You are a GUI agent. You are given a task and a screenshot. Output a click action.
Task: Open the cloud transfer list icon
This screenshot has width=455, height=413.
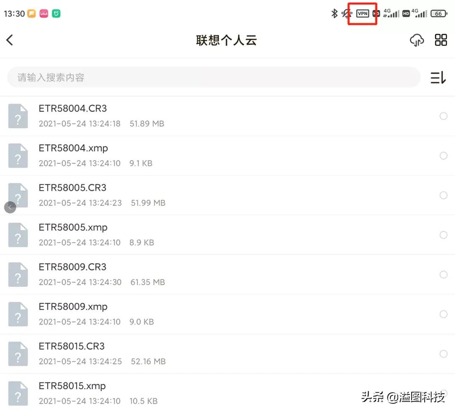(417, 40)
